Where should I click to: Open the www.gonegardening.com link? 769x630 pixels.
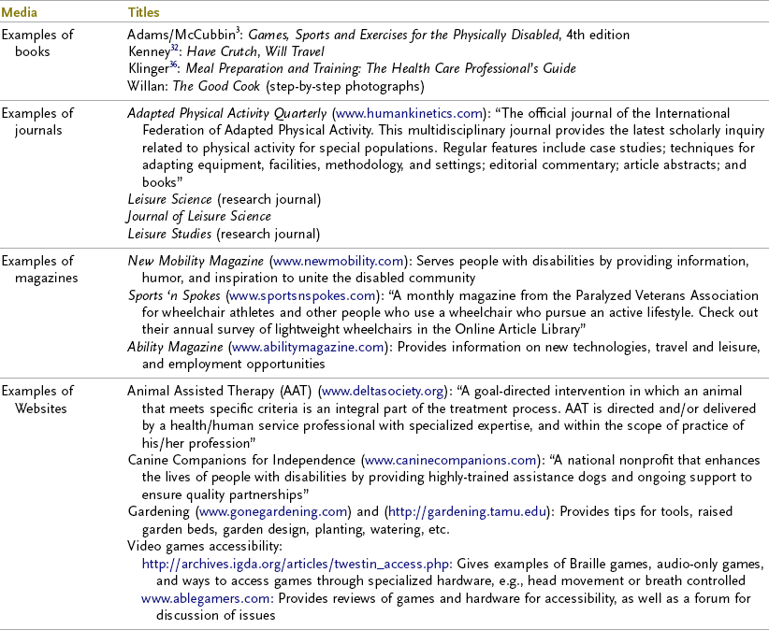click(x=273, y=511)
